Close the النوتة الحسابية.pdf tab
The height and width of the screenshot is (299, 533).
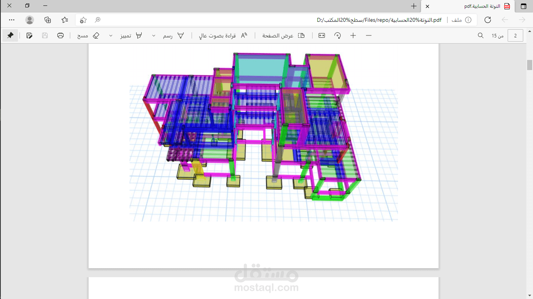pos(427,6)
